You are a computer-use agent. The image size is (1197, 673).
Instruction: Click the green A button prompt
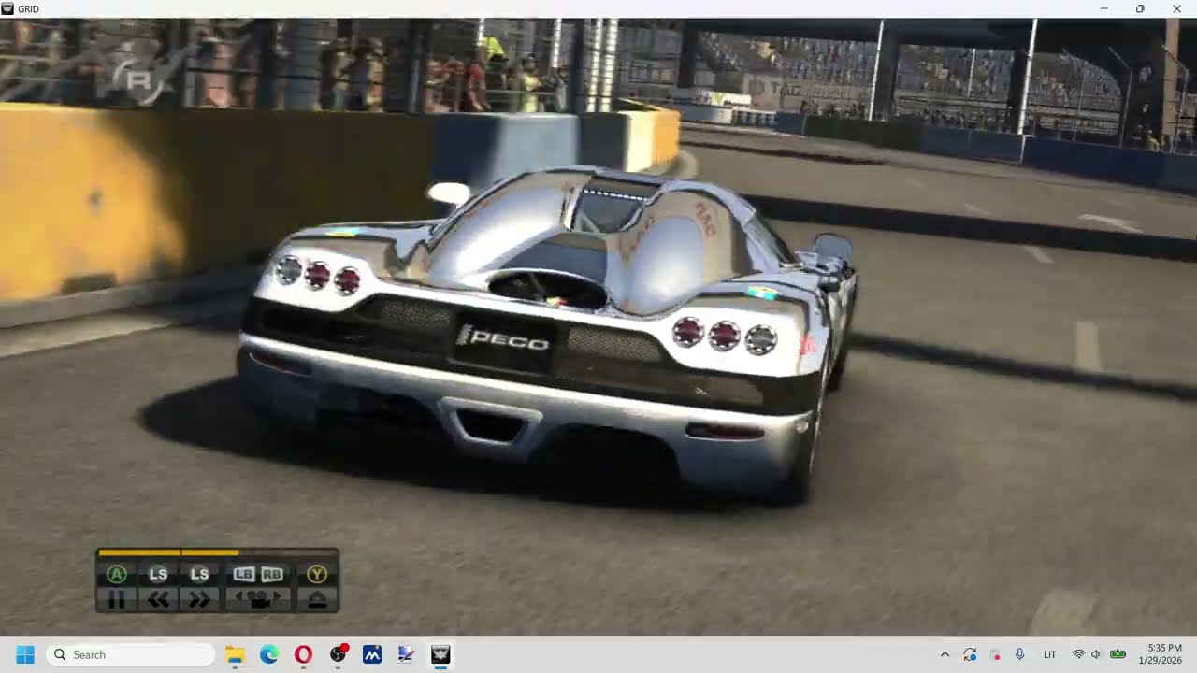pyautogui.click(x=117, y=574)
